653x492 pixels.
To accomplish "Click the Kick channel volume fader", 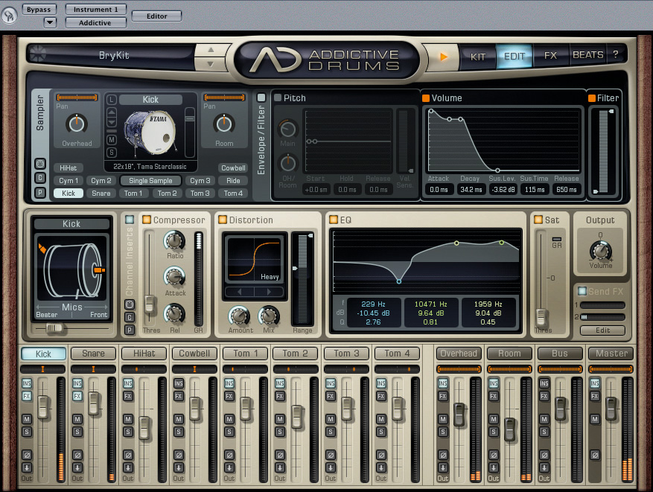I will [x=43, y=406].
